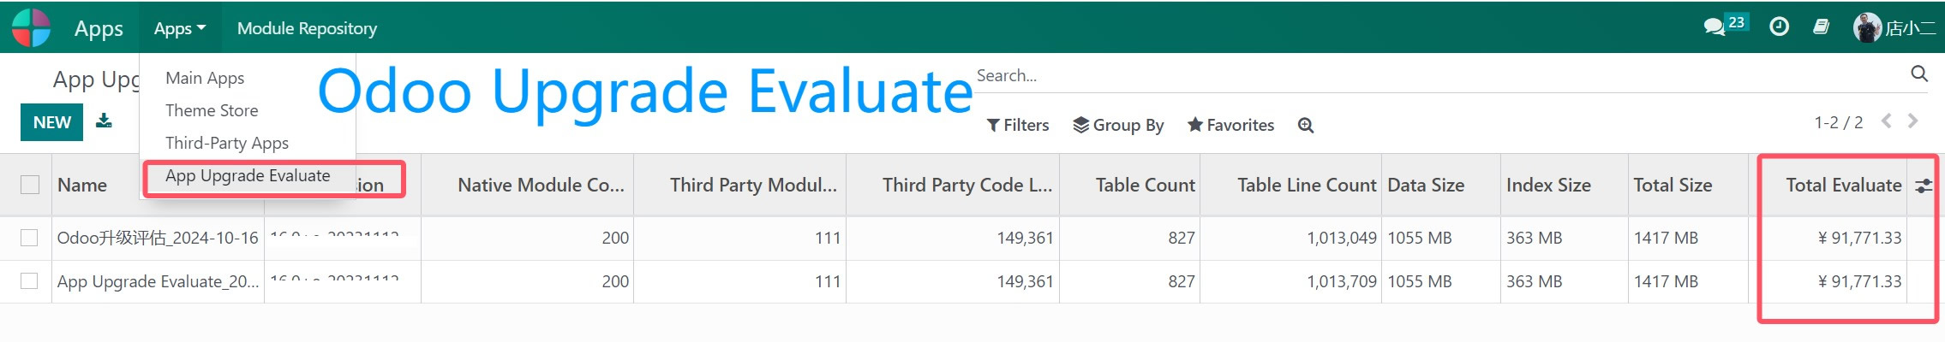Image resolution: width=1945 pixels, height=342 pixels.
Task: Open the Apps dropdown menu in navbar
Action: 180,28
